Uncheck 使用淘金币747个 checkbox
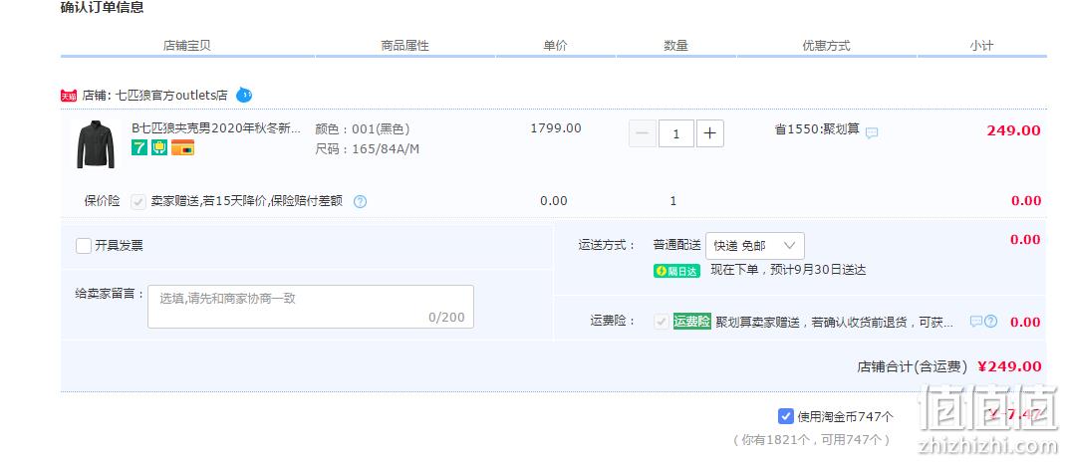The height and width of the screenshot is (463, 1067). tap(786, 416)
